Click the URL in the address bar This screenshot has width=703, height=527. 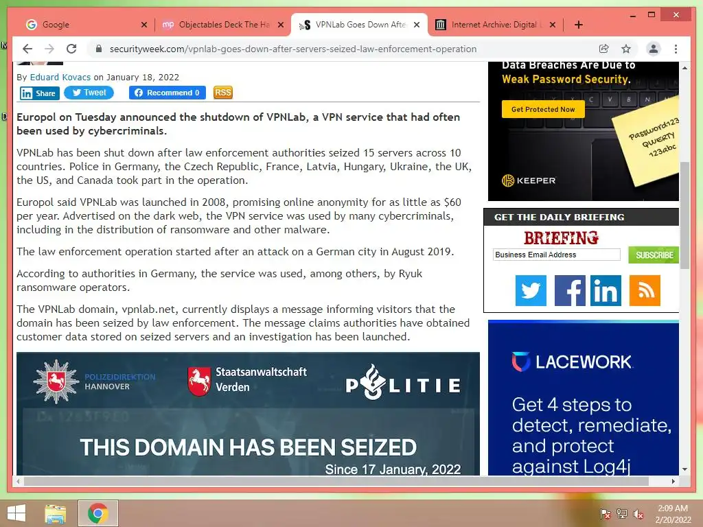[x=293, y=49]
